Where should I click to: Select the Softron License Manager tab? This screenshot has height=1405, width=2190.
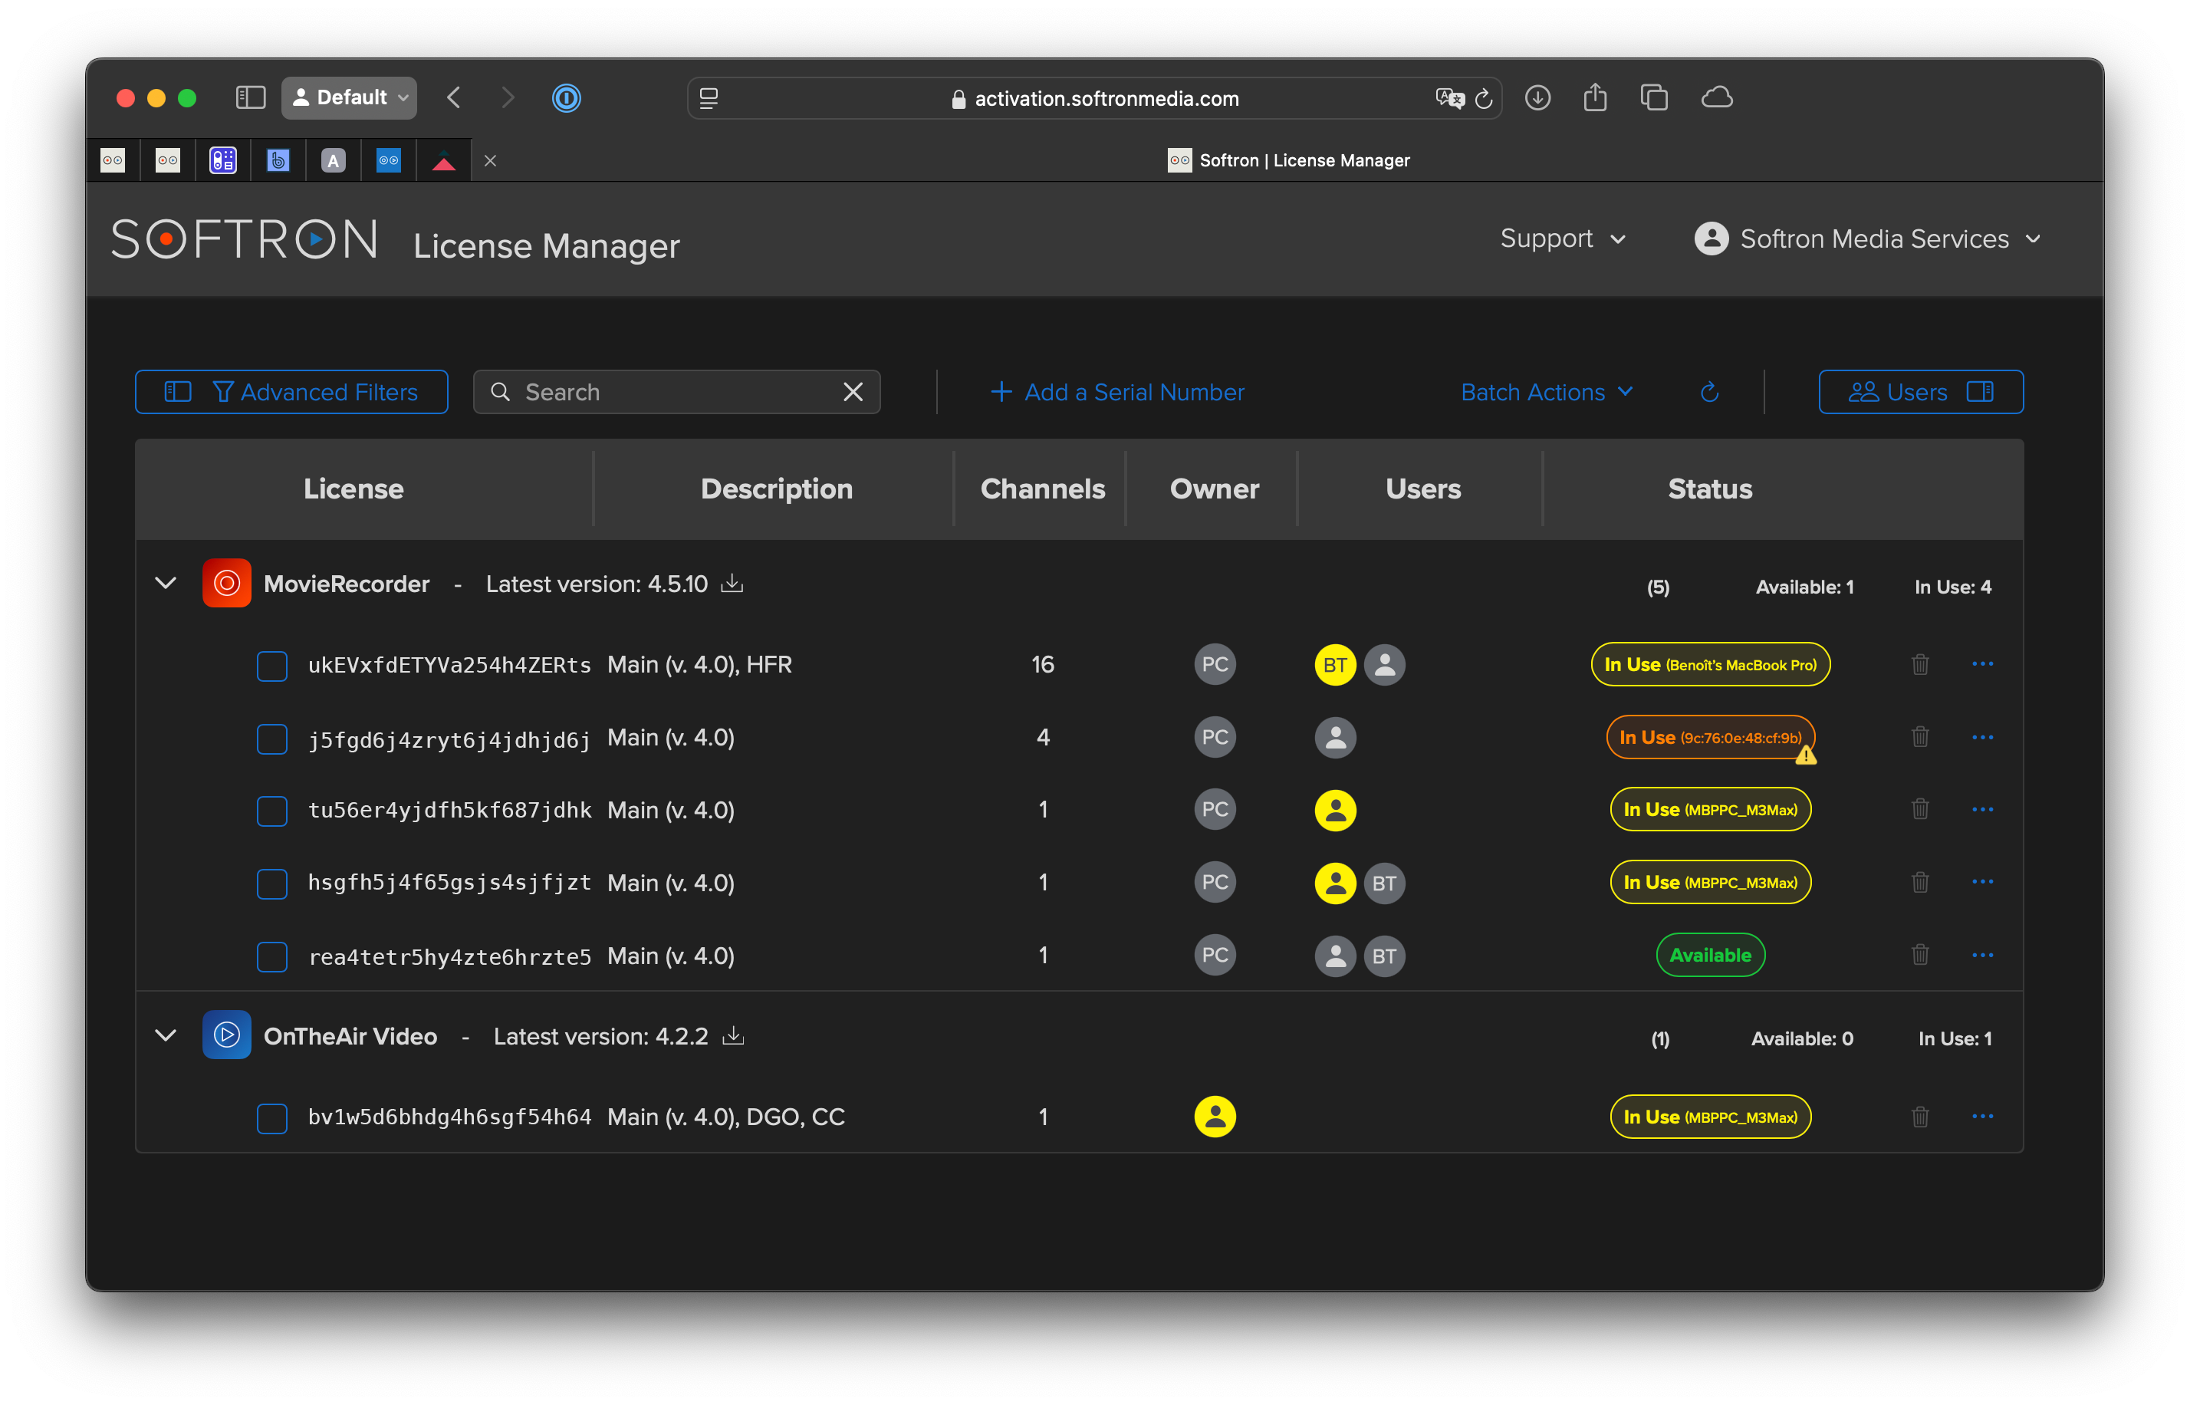1288,160
